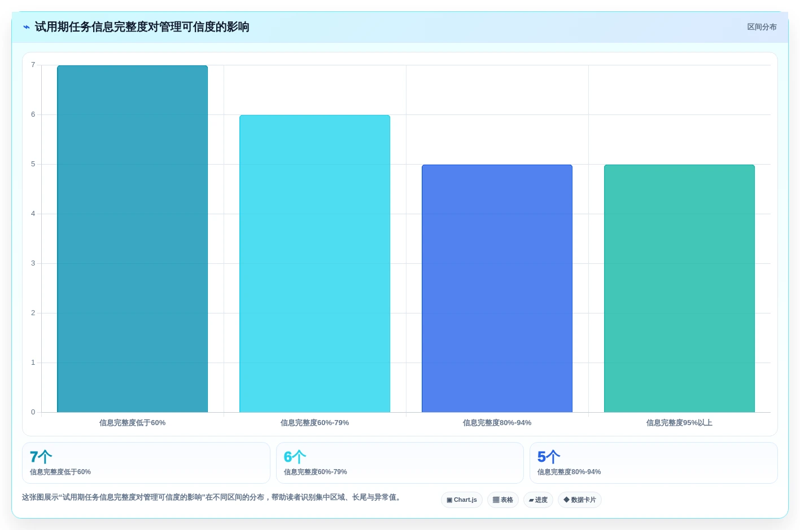Click the x-axis label 信息完整度95%以上
This screenshot has width=800, height=530.
(x=679, y=423)
